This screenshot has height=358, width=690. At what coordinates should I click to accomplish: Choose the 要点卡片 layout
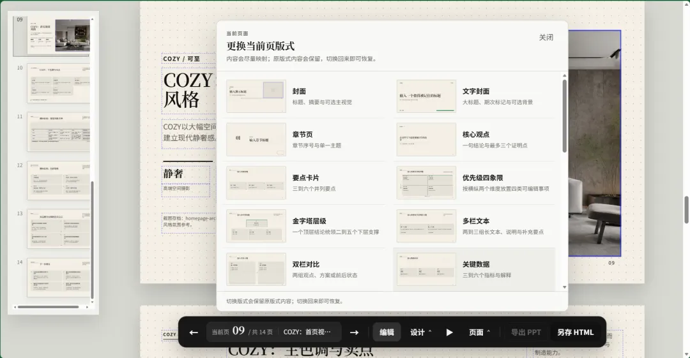tap(303, 183)
